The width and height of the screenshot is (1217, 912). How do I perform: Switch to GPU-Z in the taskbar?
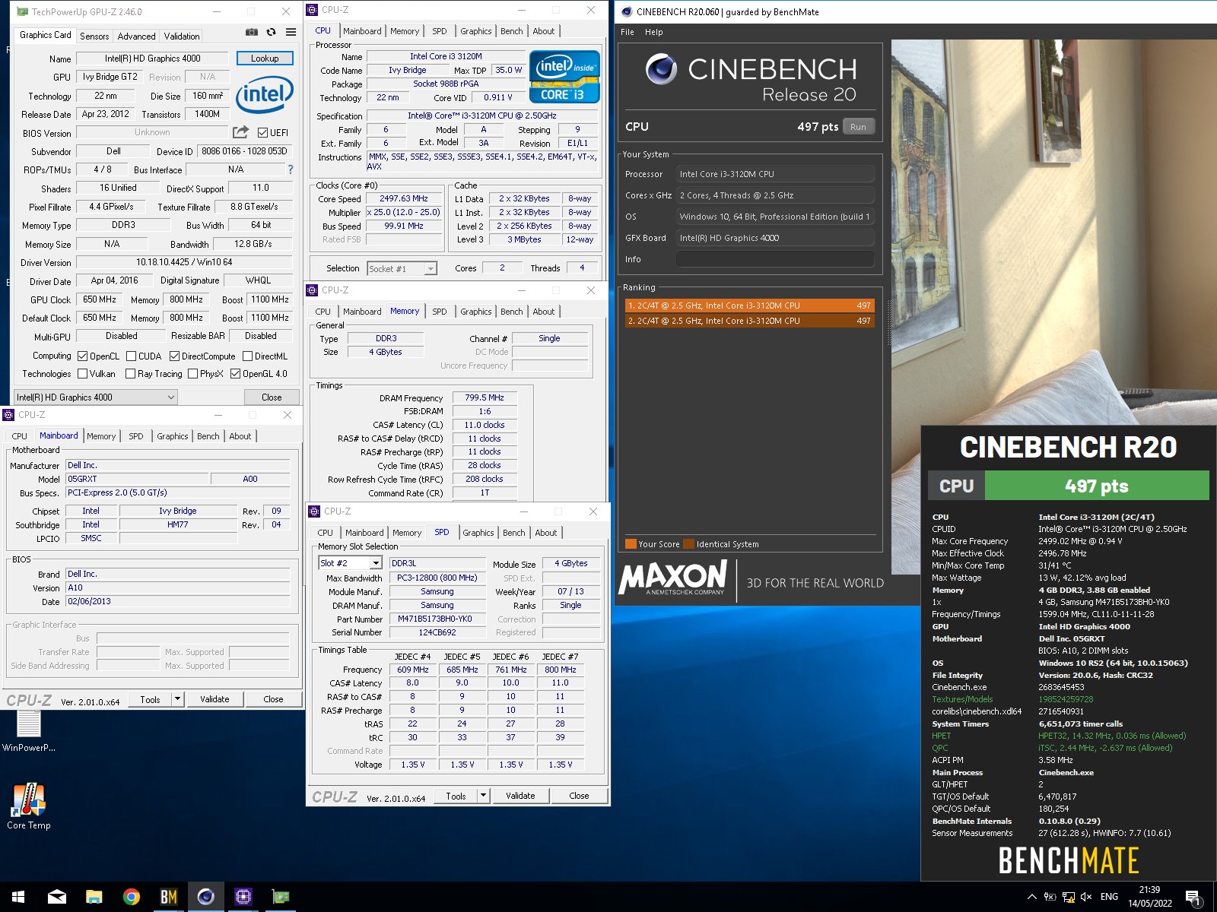tap(281, 897)
